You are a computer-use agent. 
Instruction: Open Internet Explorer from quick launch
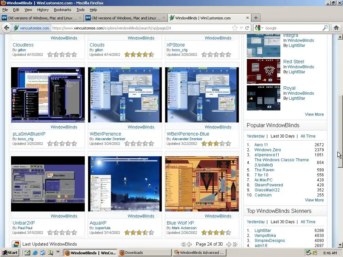point(35,253)
